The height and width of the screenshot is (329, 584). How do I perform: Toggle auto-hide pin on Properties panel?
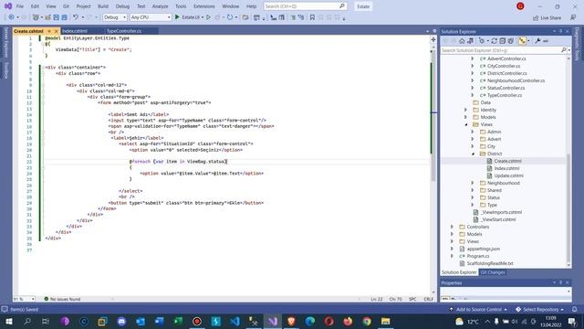pyautogui.click(x=560, y=282)
